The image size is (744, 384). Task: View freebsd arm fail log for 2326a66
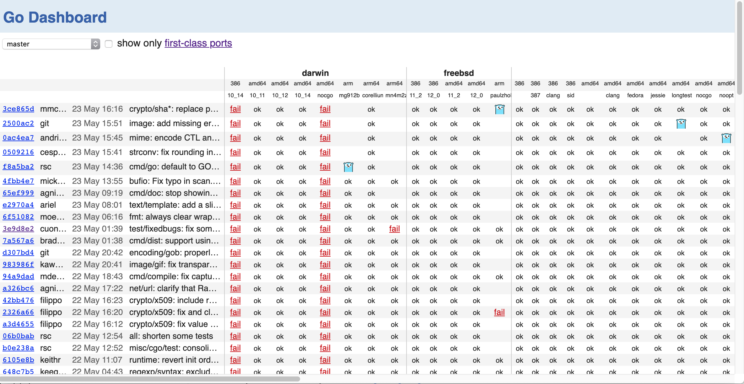tap(499, 312)
